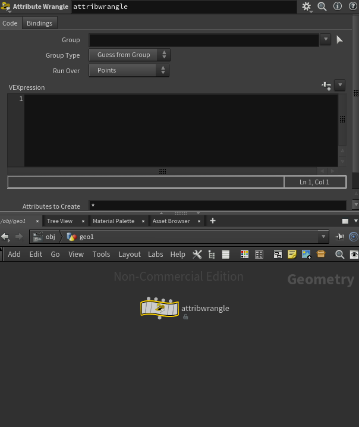Screen dimensions: 359x427
Task: Open the color palette icon
Action: tap(244, 255)
